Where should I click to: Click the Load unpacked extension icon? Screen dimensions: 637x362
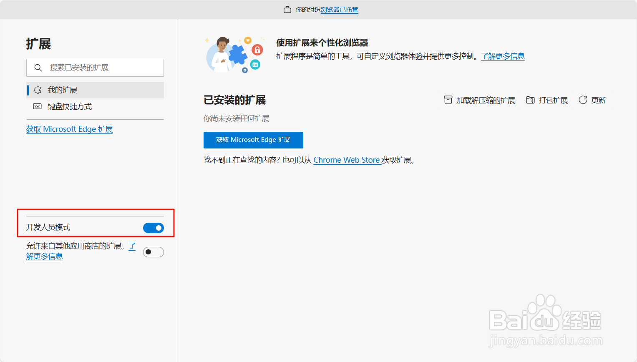[448, 100]
